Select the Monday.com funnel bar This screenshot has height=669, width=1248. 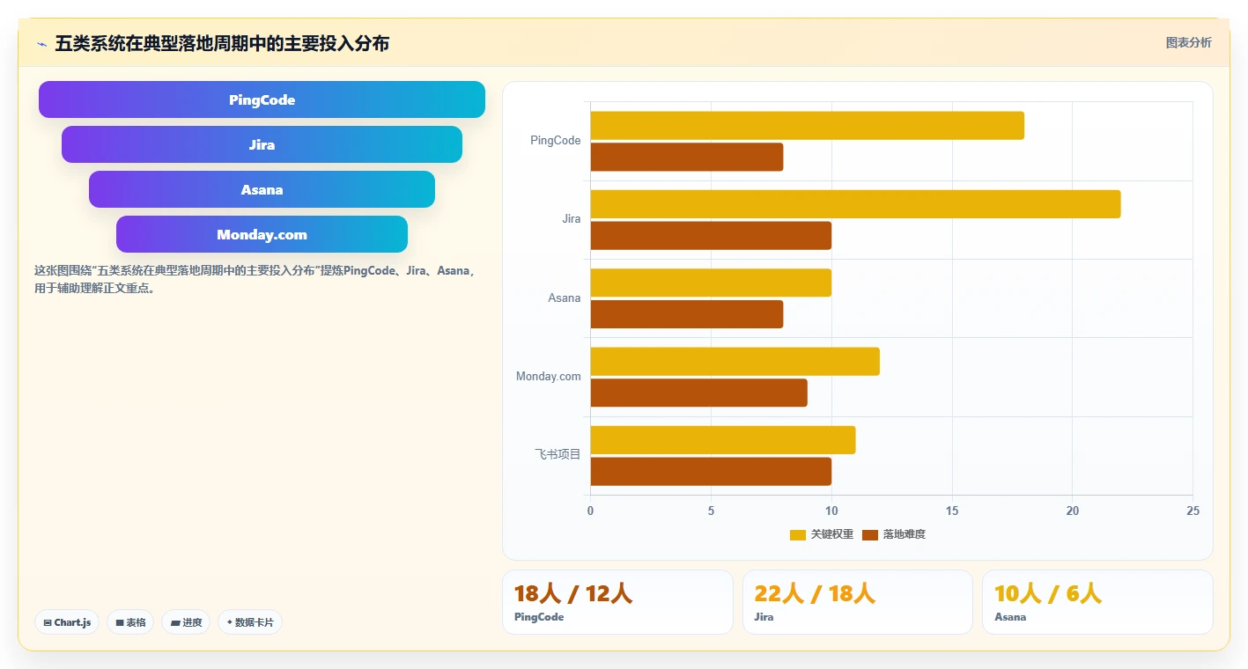262,234
